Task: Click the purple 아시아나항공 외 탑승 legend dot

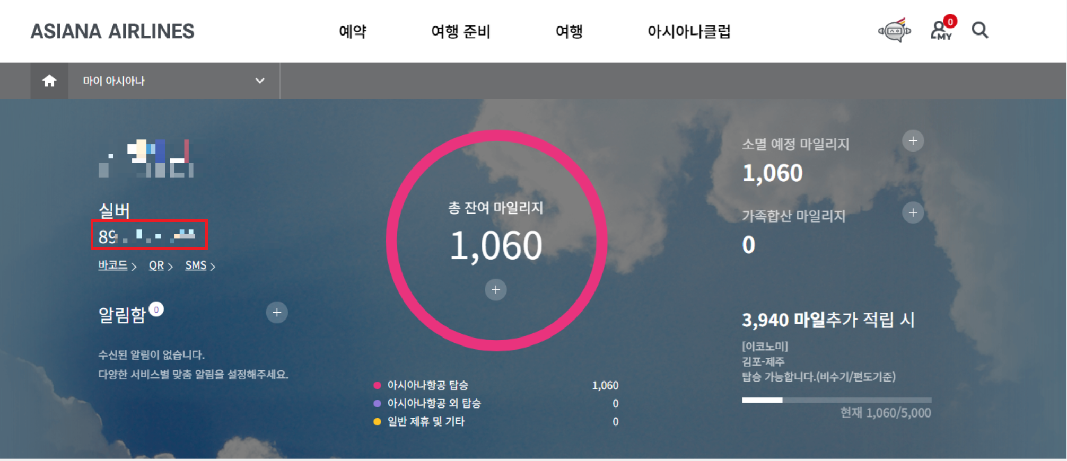Action: tap(377, 403)
